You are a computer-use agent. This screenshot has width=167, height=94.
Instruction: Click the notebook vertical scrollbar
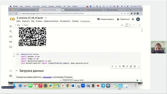[142, 30]
